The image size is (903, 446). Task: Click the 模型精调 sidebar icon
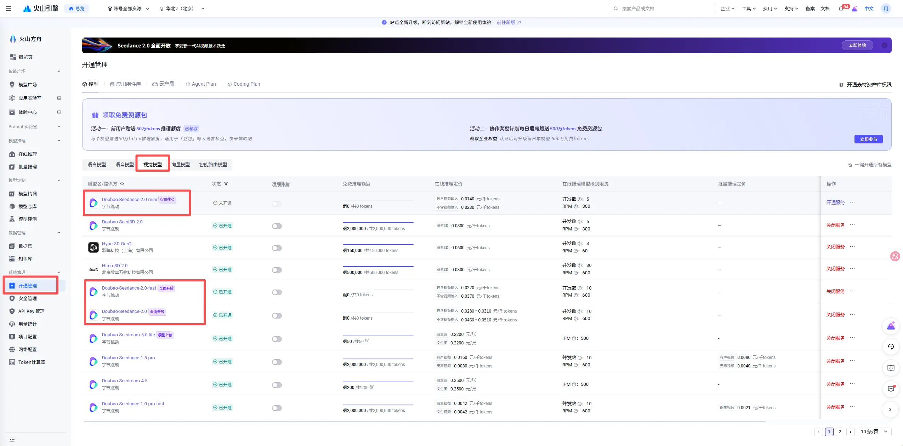point(12,194)
